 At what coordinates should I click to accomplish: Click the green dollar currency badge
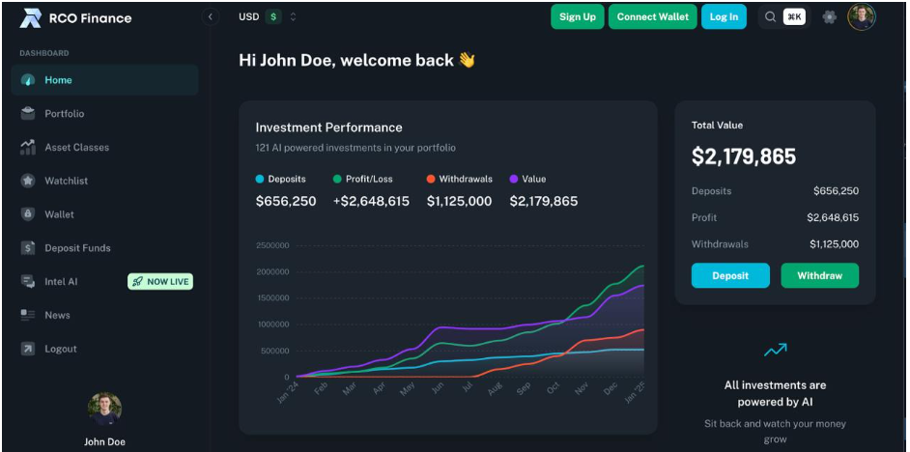273,16
